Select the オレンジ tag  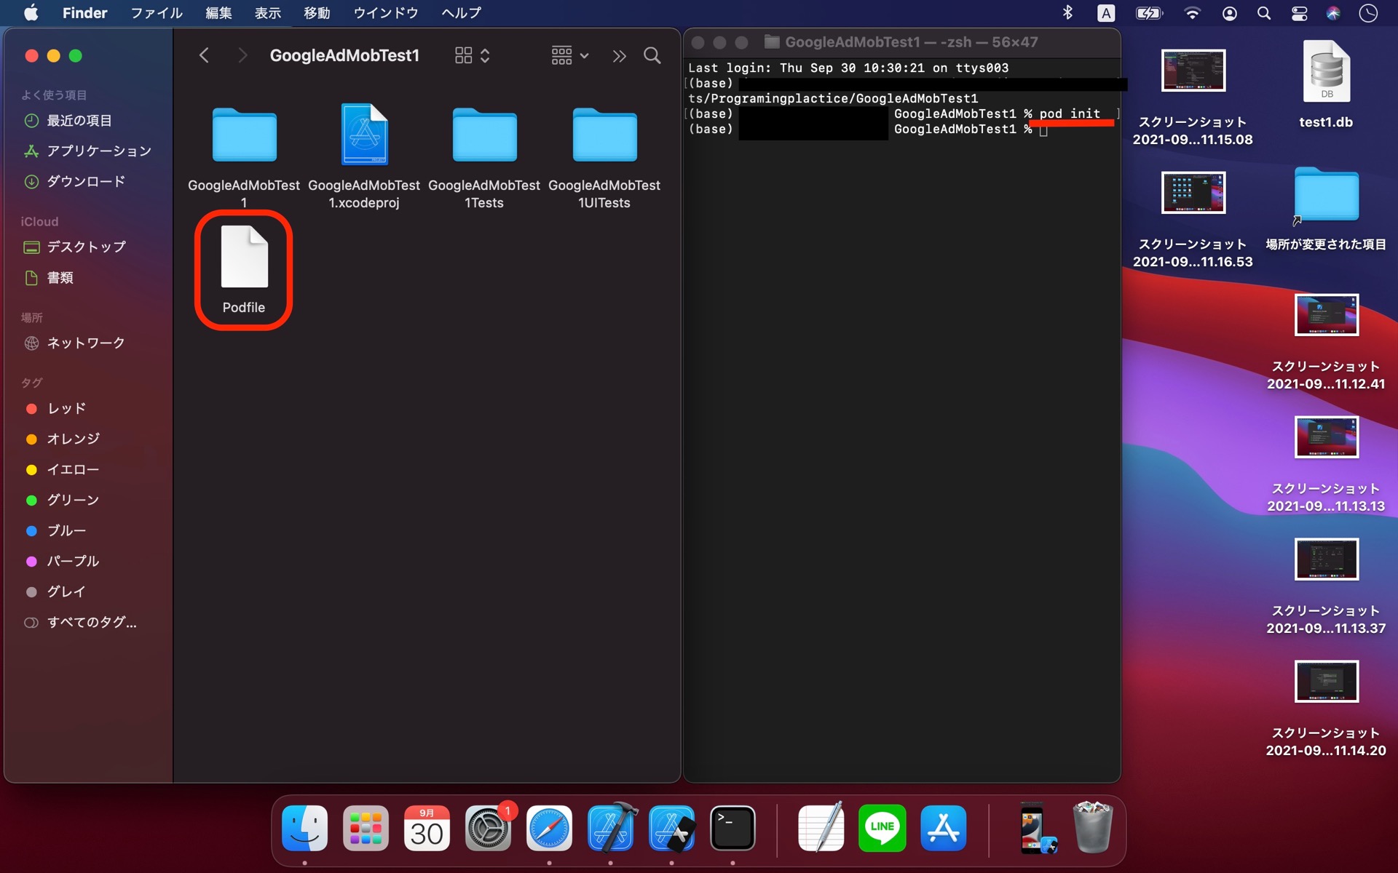pyautogui.click(x=73, y=439)
